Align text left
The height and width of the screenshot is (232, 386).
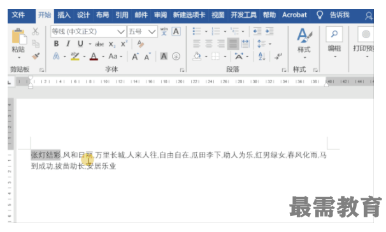click(x=197, y=44)
